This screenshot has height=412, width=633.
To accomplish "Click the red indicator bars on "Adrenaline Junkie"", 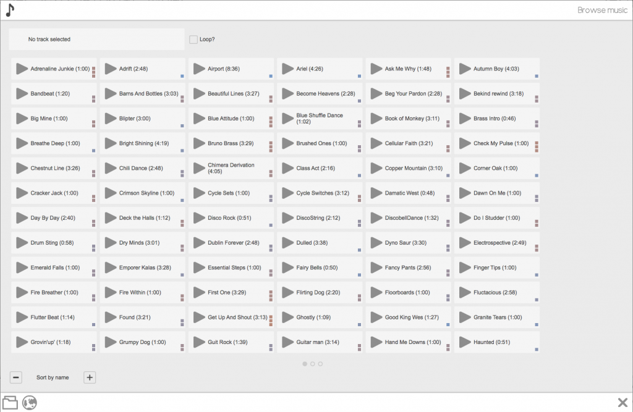I will [x=93, y=72].
